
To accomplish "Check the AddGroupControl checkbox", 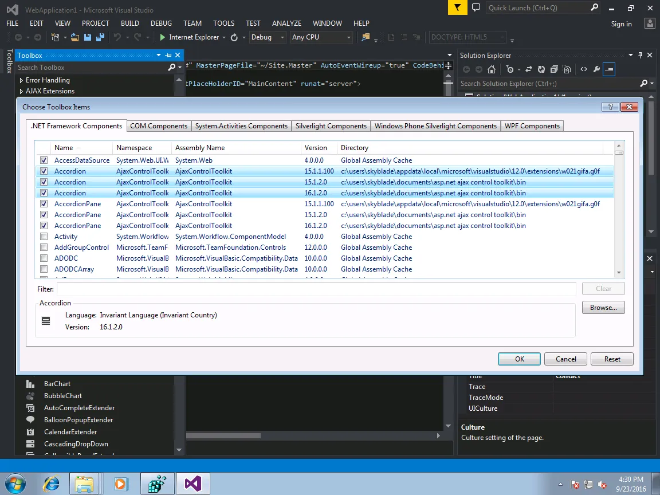I will tap(44, 247).
